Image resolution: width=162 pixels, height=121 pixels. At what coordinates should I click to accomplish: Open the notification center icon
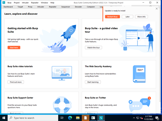pos(157,118)
